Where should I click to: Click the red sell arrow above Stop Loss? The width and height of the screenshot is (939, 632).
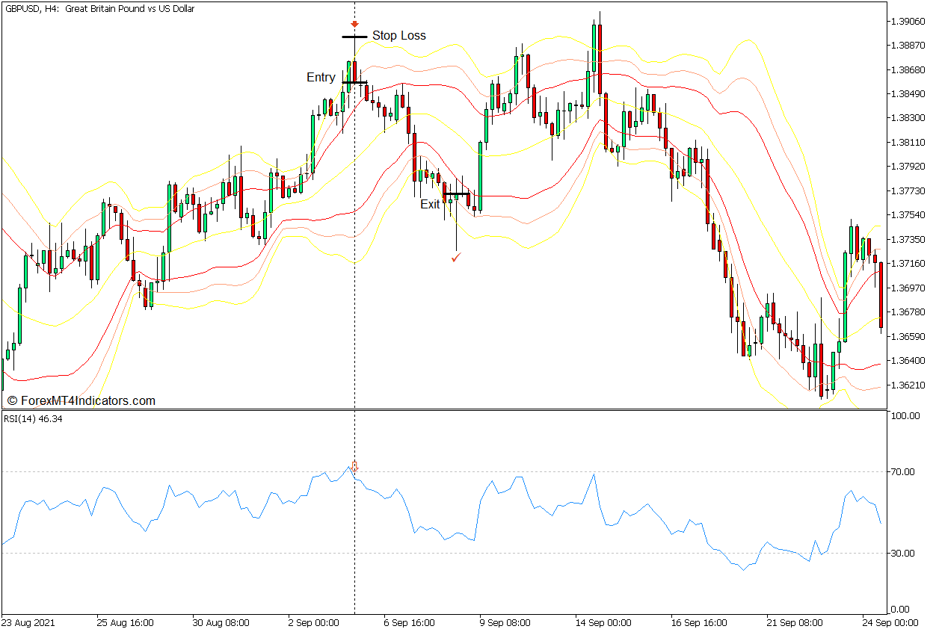353,24
